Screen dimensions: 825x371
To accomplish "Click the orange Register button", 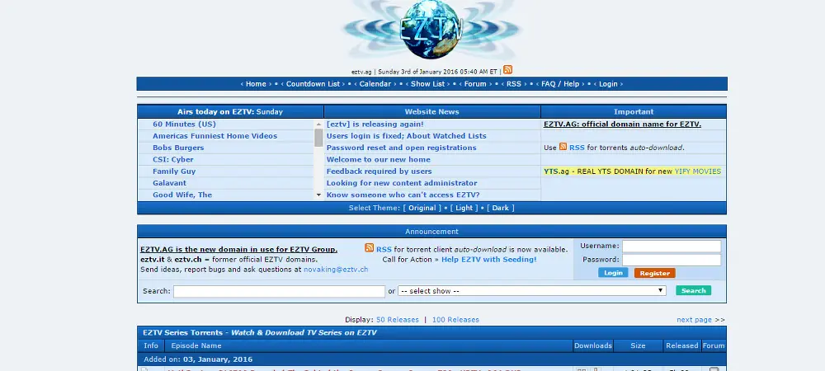I will click(x=654, y=273).
